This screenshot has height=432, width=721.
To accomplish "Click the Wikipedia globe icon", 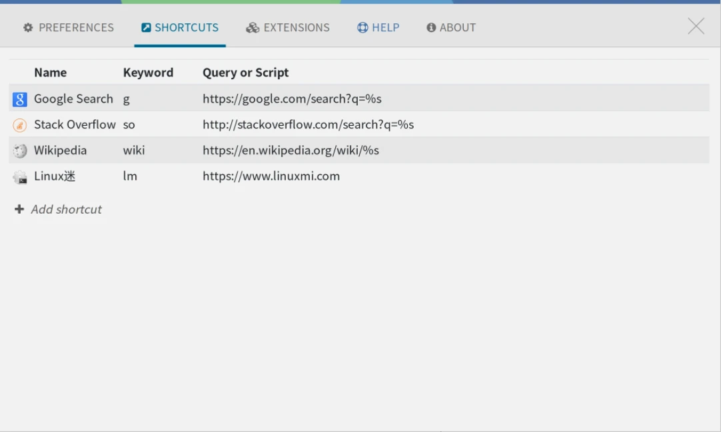I will 20,151.
